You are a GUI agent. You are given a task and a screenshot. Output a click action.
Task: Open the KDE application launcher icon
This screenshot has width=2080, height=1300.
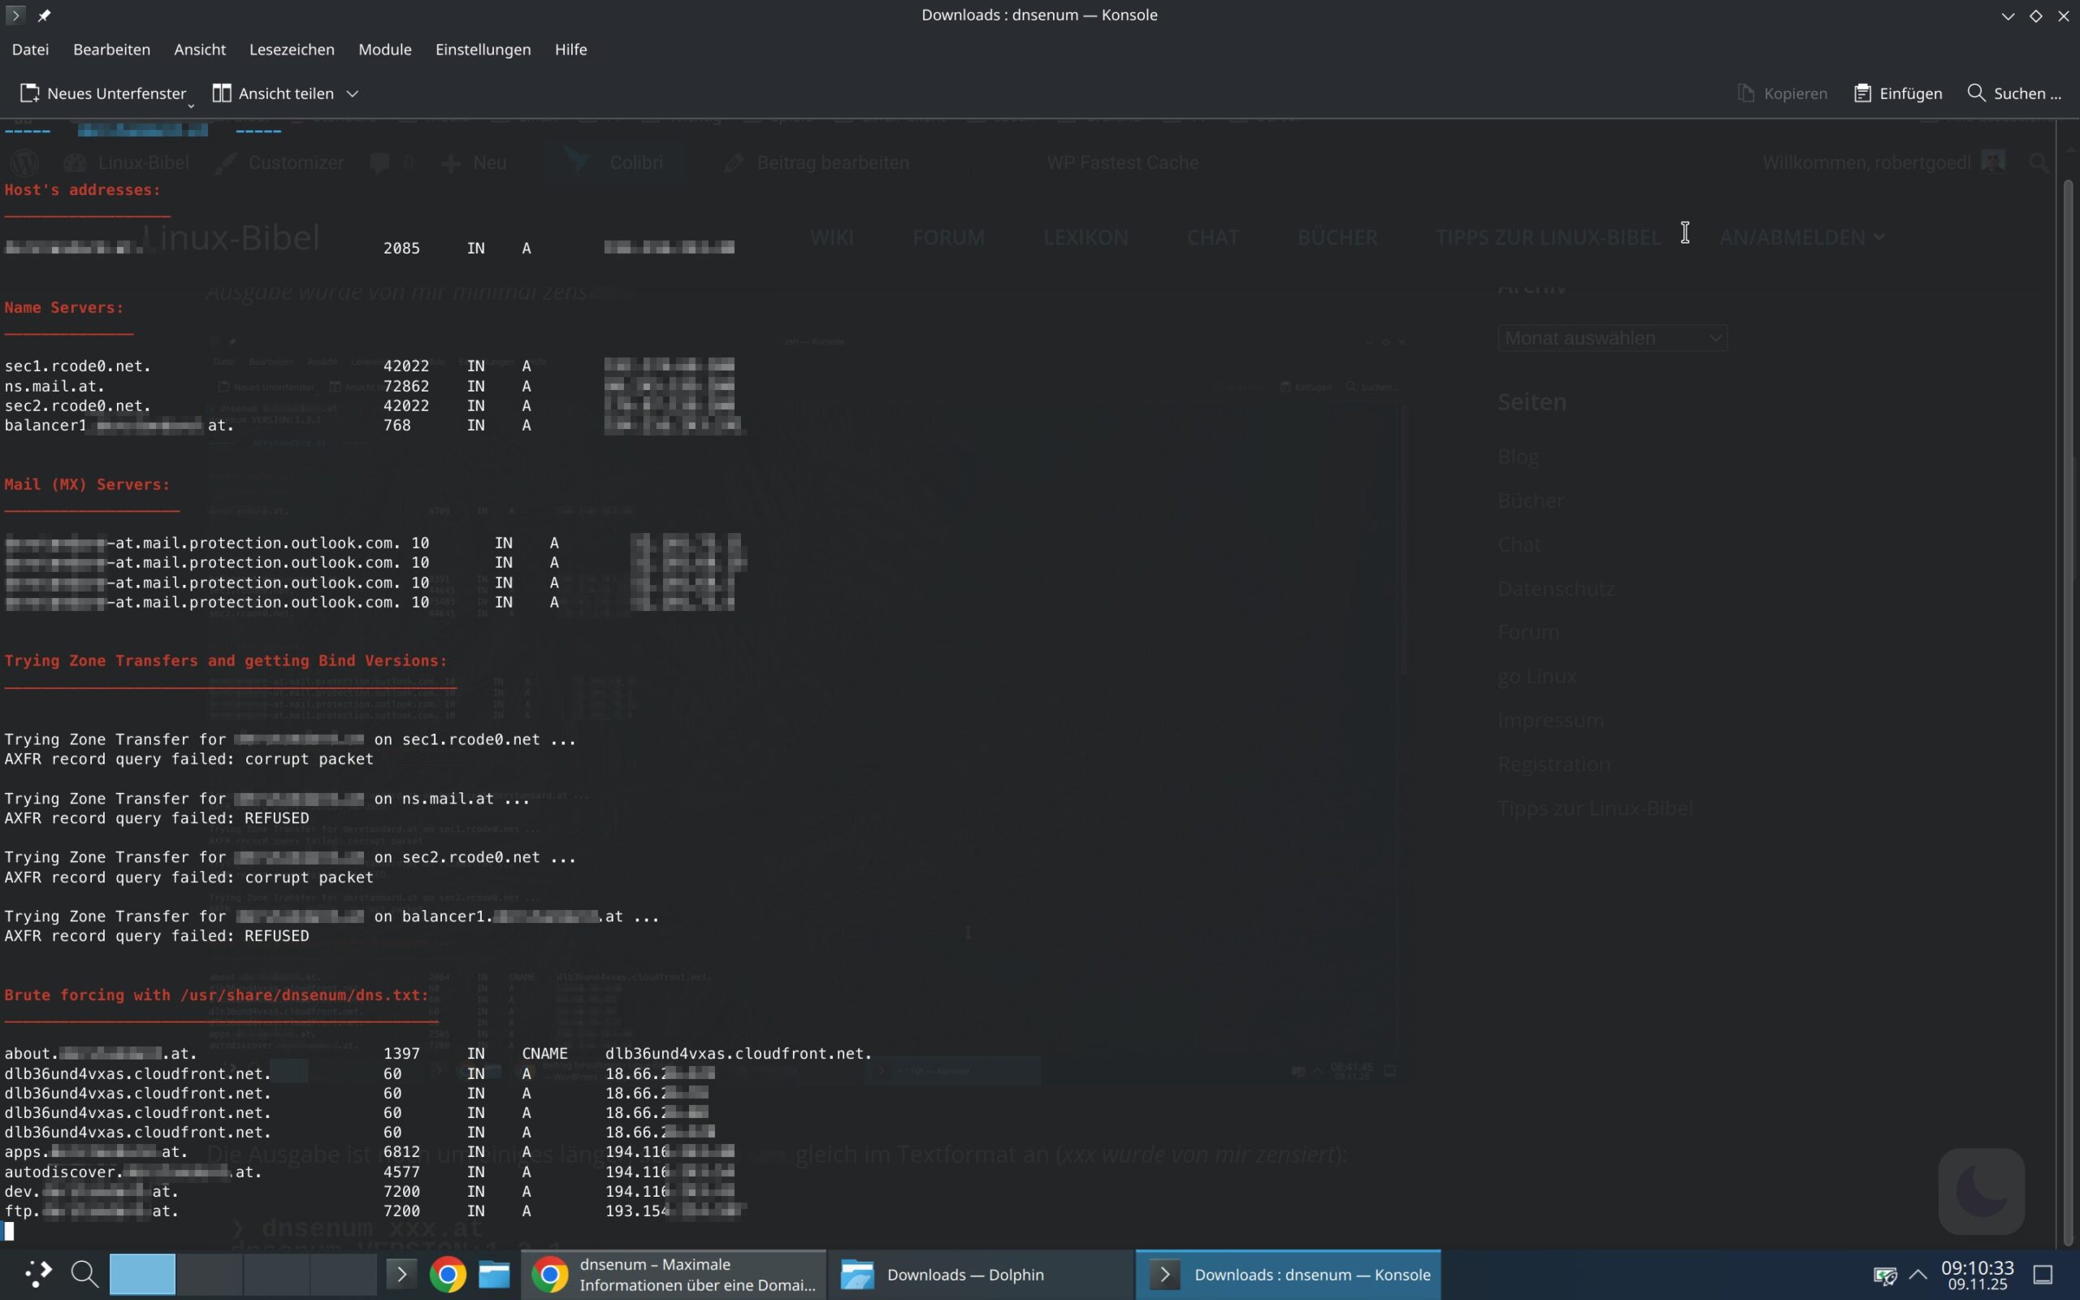point(37,1273)
